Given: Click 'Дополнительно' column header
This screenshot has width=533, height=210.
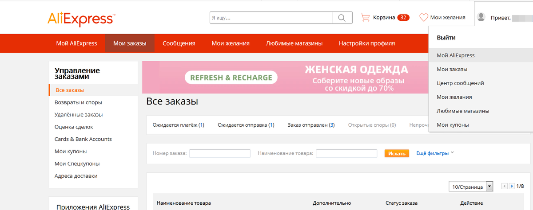Looking at the screenshot, I should pyautogui.click(x=332, y=203).
